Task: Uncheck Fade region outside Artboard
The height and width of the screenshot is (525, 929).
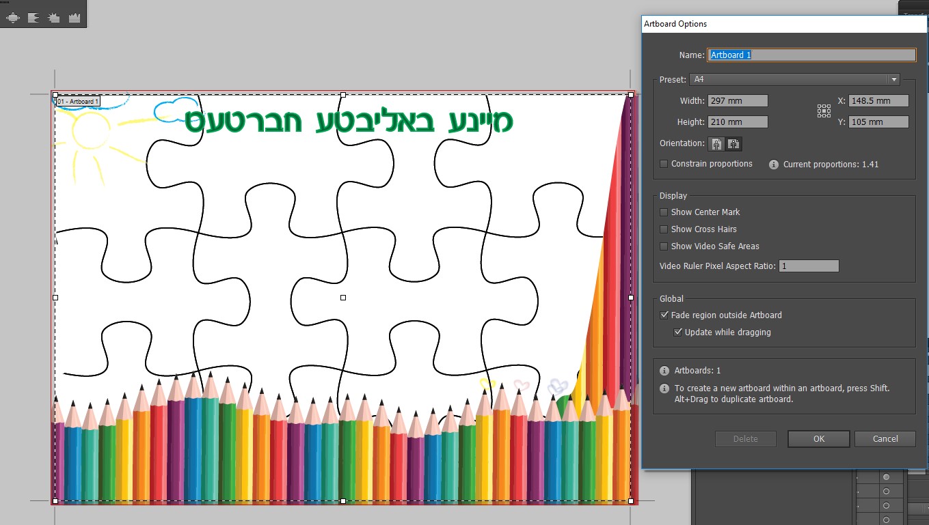Action: coord(664,315)
